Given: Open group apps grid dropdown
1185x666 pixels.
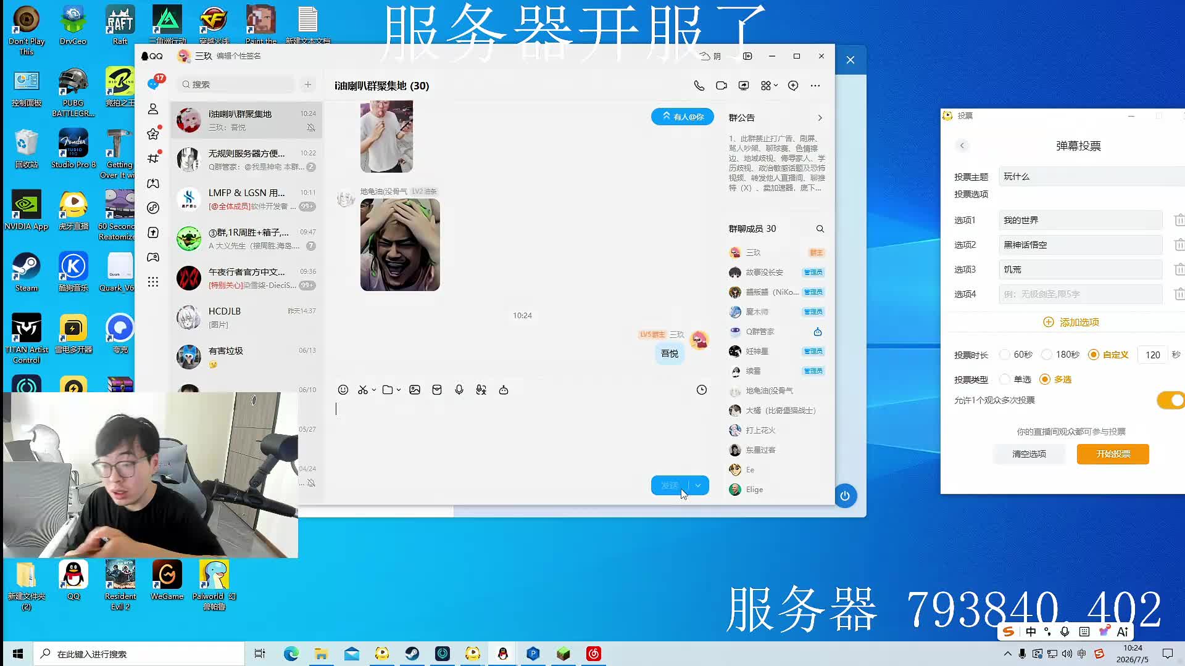Looking at the screenshot, I should point(769,86).
